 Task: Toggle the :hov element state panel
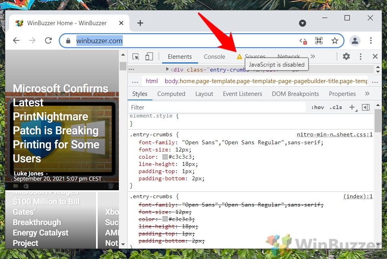pyautogui.click(x=317, y=107)
